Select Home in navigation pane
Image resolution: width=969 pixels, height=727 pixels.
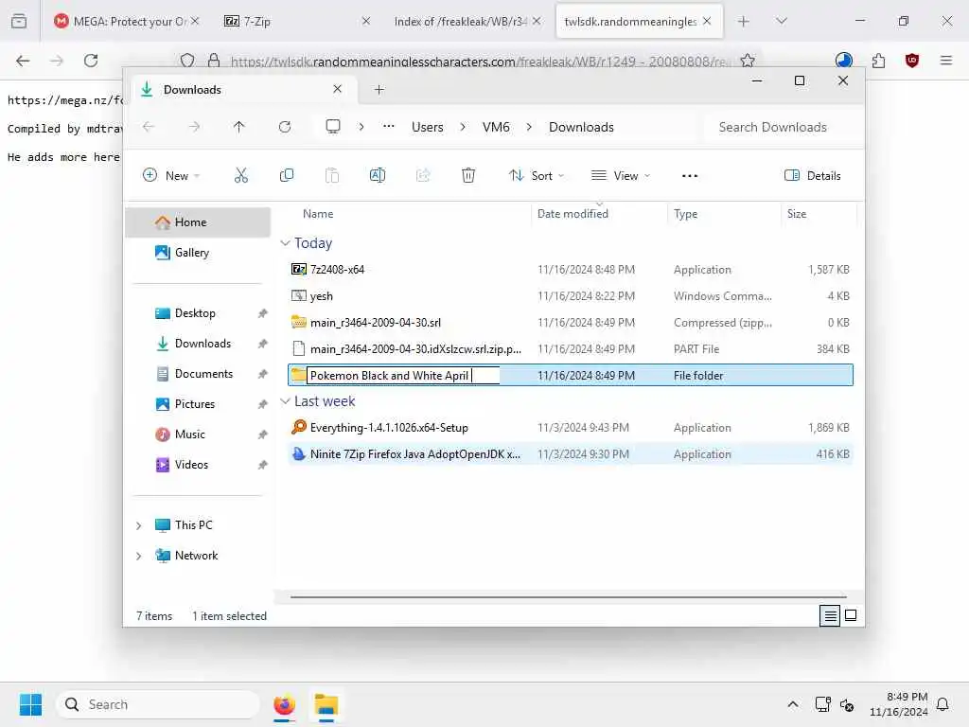[x=198, y=222]
